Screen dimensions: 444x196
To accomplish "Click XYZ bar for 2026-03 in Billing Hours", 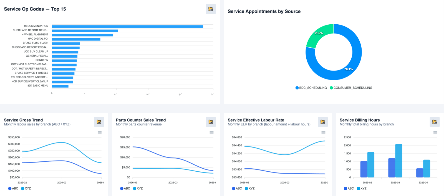I will (x=398, y=161).
